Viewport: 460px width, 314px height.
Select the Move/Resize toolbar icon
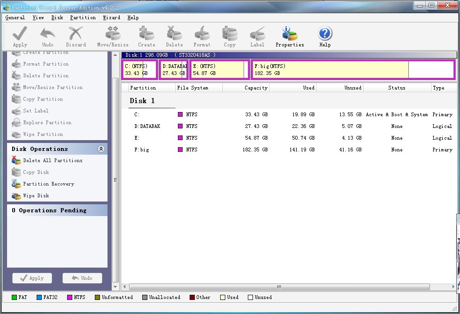pyautogui.click(x=113, y=36)
